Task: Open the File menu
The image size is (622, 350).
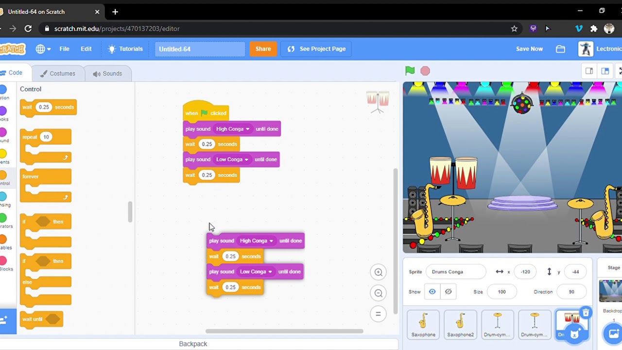Action: [x=64, y=49]
